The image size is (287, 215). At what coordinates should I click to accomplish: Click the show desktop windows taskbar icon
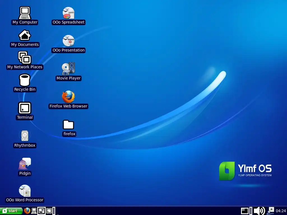41,211
